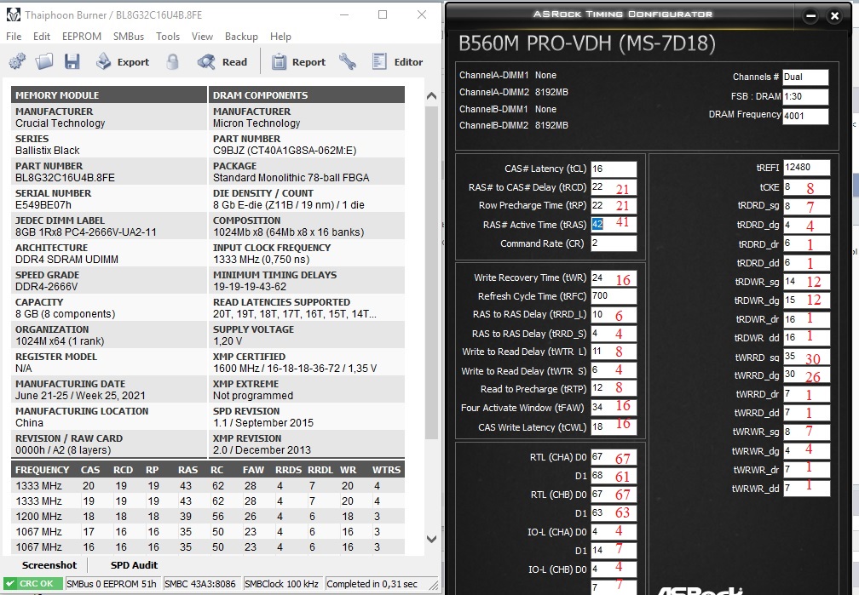
Task: Click the SMBClock 100 kHz status entry
Action: (281, 583)
